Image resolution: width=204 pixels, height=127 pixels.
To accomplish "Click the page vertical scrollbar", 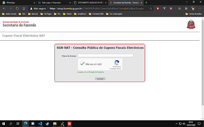I will pyautogui.click(x=203, y=62).
